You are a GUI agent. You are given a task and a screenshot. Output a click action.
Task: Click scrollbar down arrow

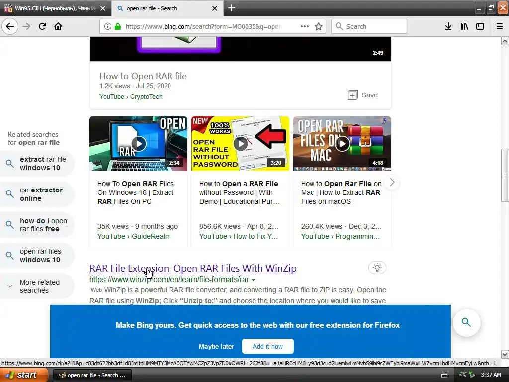tap(505, 354)
